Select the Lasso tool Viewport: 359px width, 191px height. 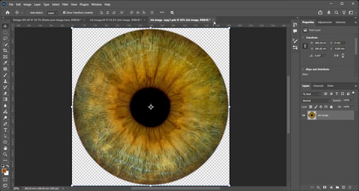click(x=5, y=38)
